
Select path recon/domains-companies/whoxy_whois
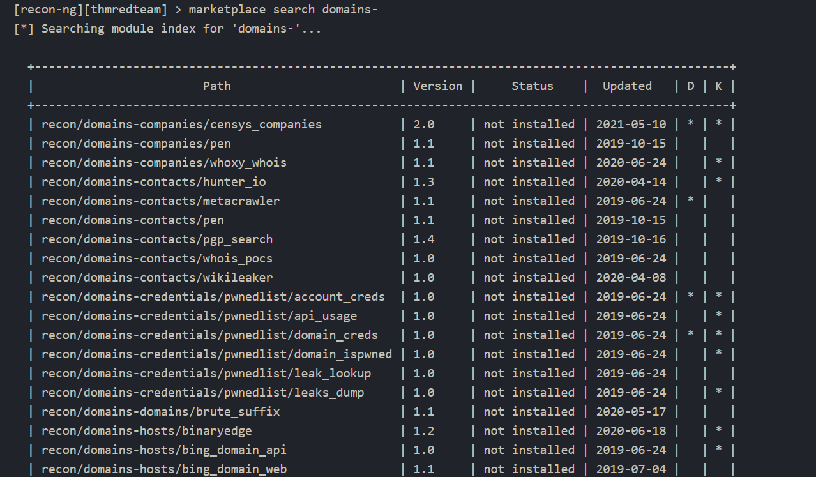(164, 163)
